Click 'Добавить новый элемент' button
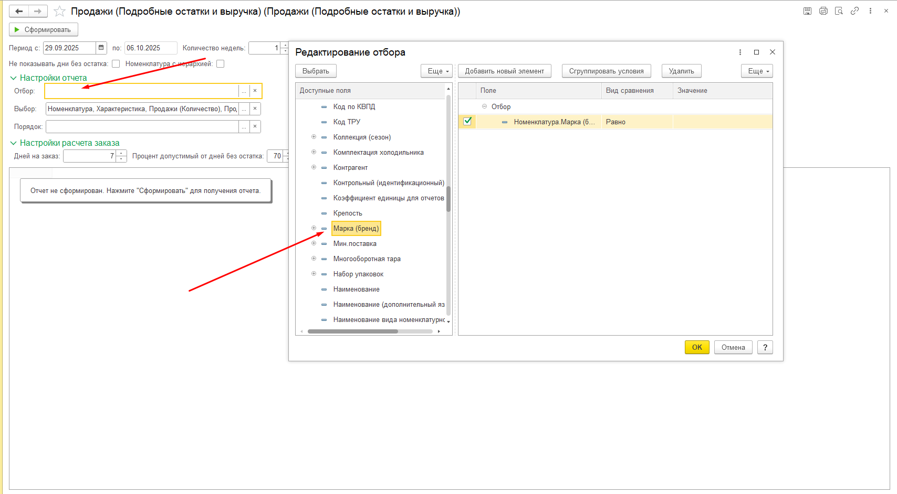 point(504,71)
